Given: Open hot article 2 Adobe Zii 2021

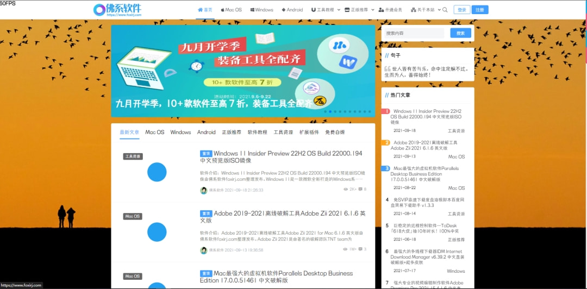Looking at the screenshot, I should [x=424, y=145].
